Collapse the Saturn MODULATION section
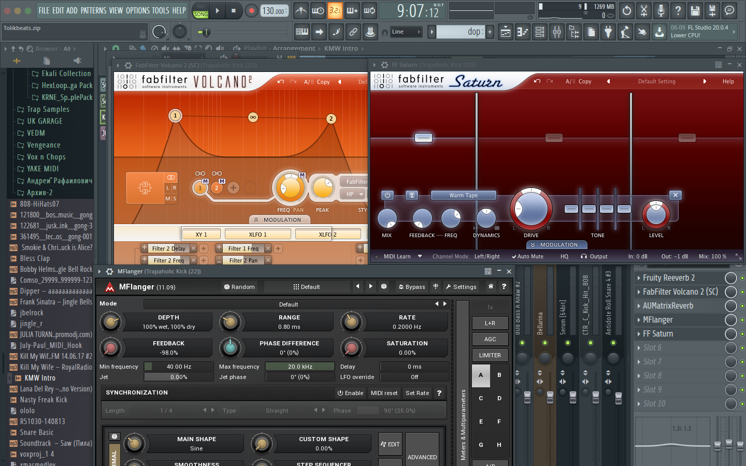 pyautogui.click(x=557, y=245)
